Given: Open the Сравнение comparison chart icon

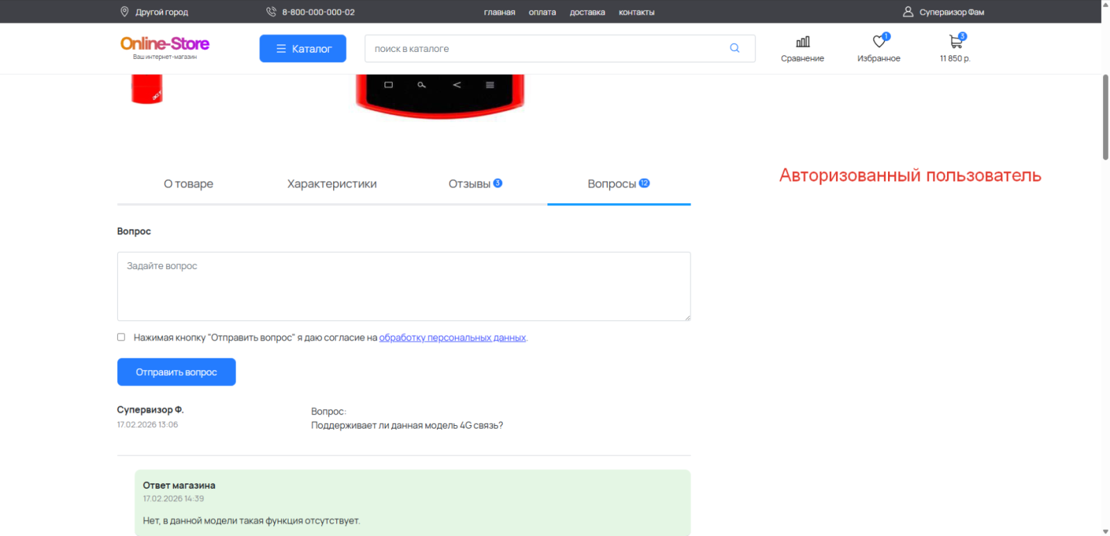Looking at the screenshot, I should 803,42.
